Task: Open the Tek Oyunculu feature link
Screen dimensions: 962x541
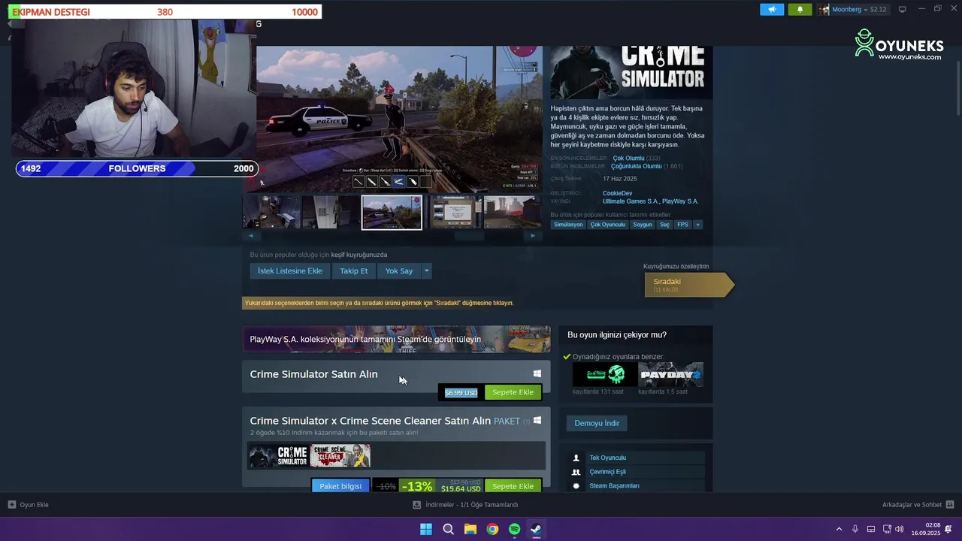Action: coord(607,458)
